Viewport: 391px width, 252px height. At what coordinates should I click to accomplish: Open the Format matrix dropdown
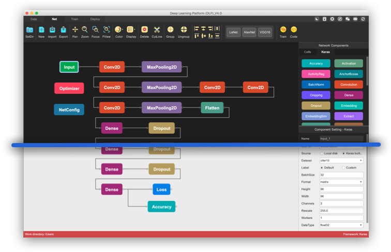point(341,182)
